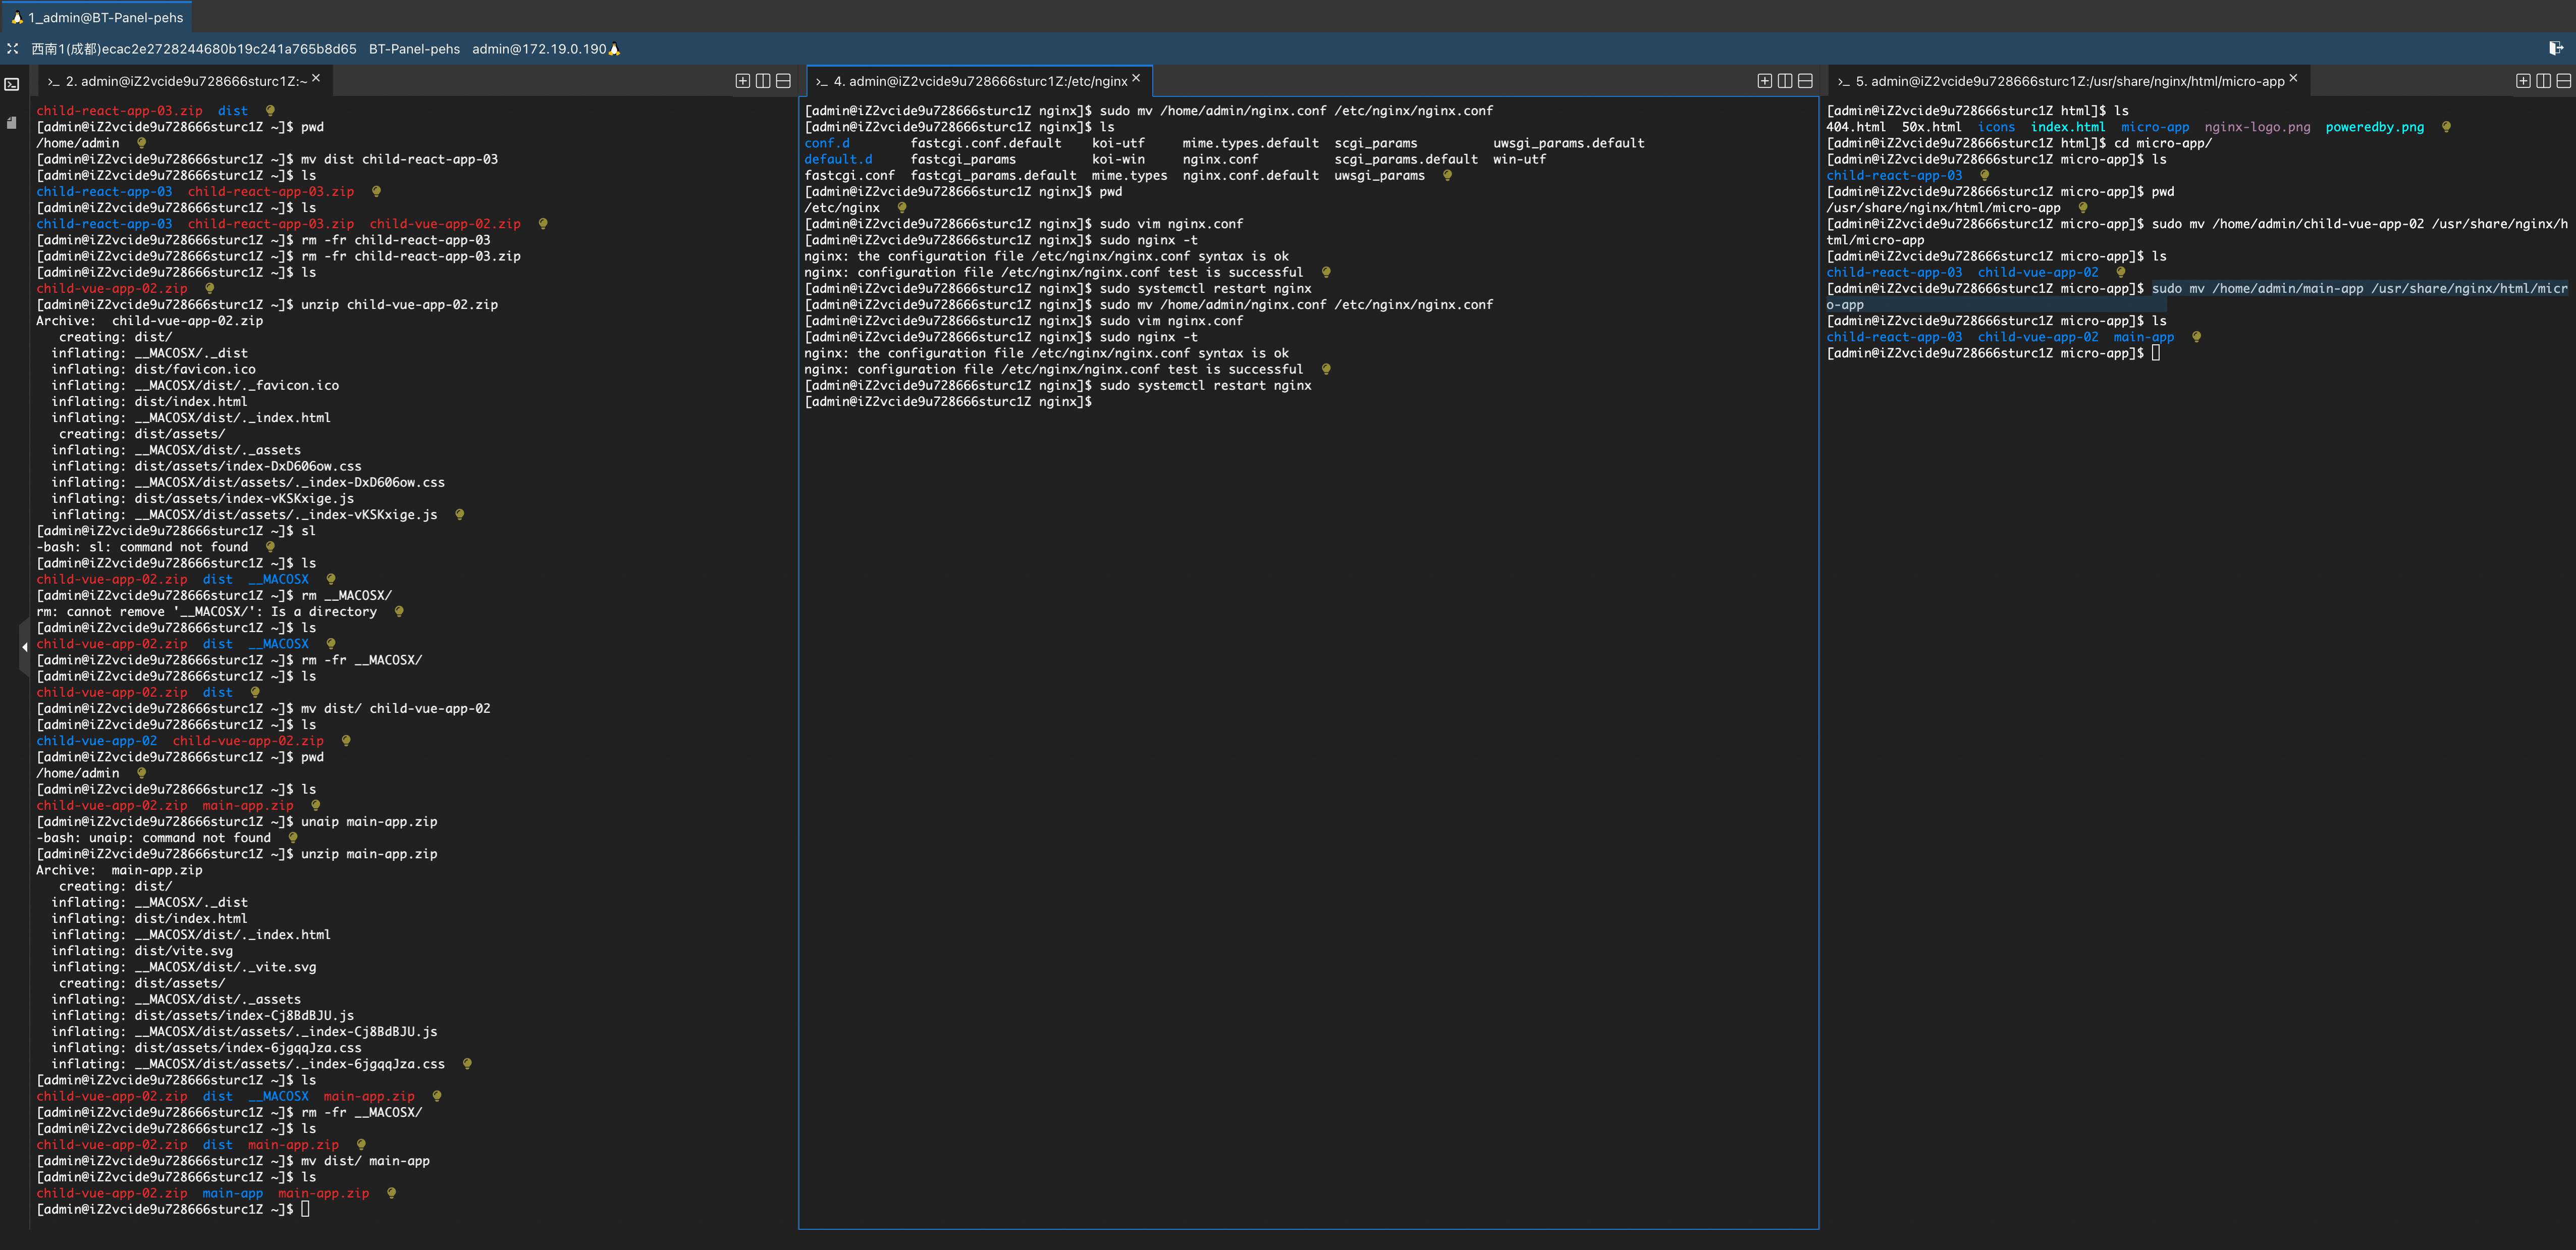Split the micro-app pane vertically

click(x=2543, y=81)
